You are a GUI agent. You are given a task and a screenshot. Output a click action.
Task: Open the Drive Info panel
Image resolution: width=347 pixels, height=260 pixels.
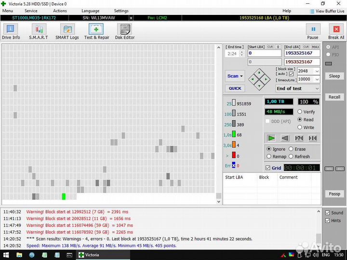11,32
